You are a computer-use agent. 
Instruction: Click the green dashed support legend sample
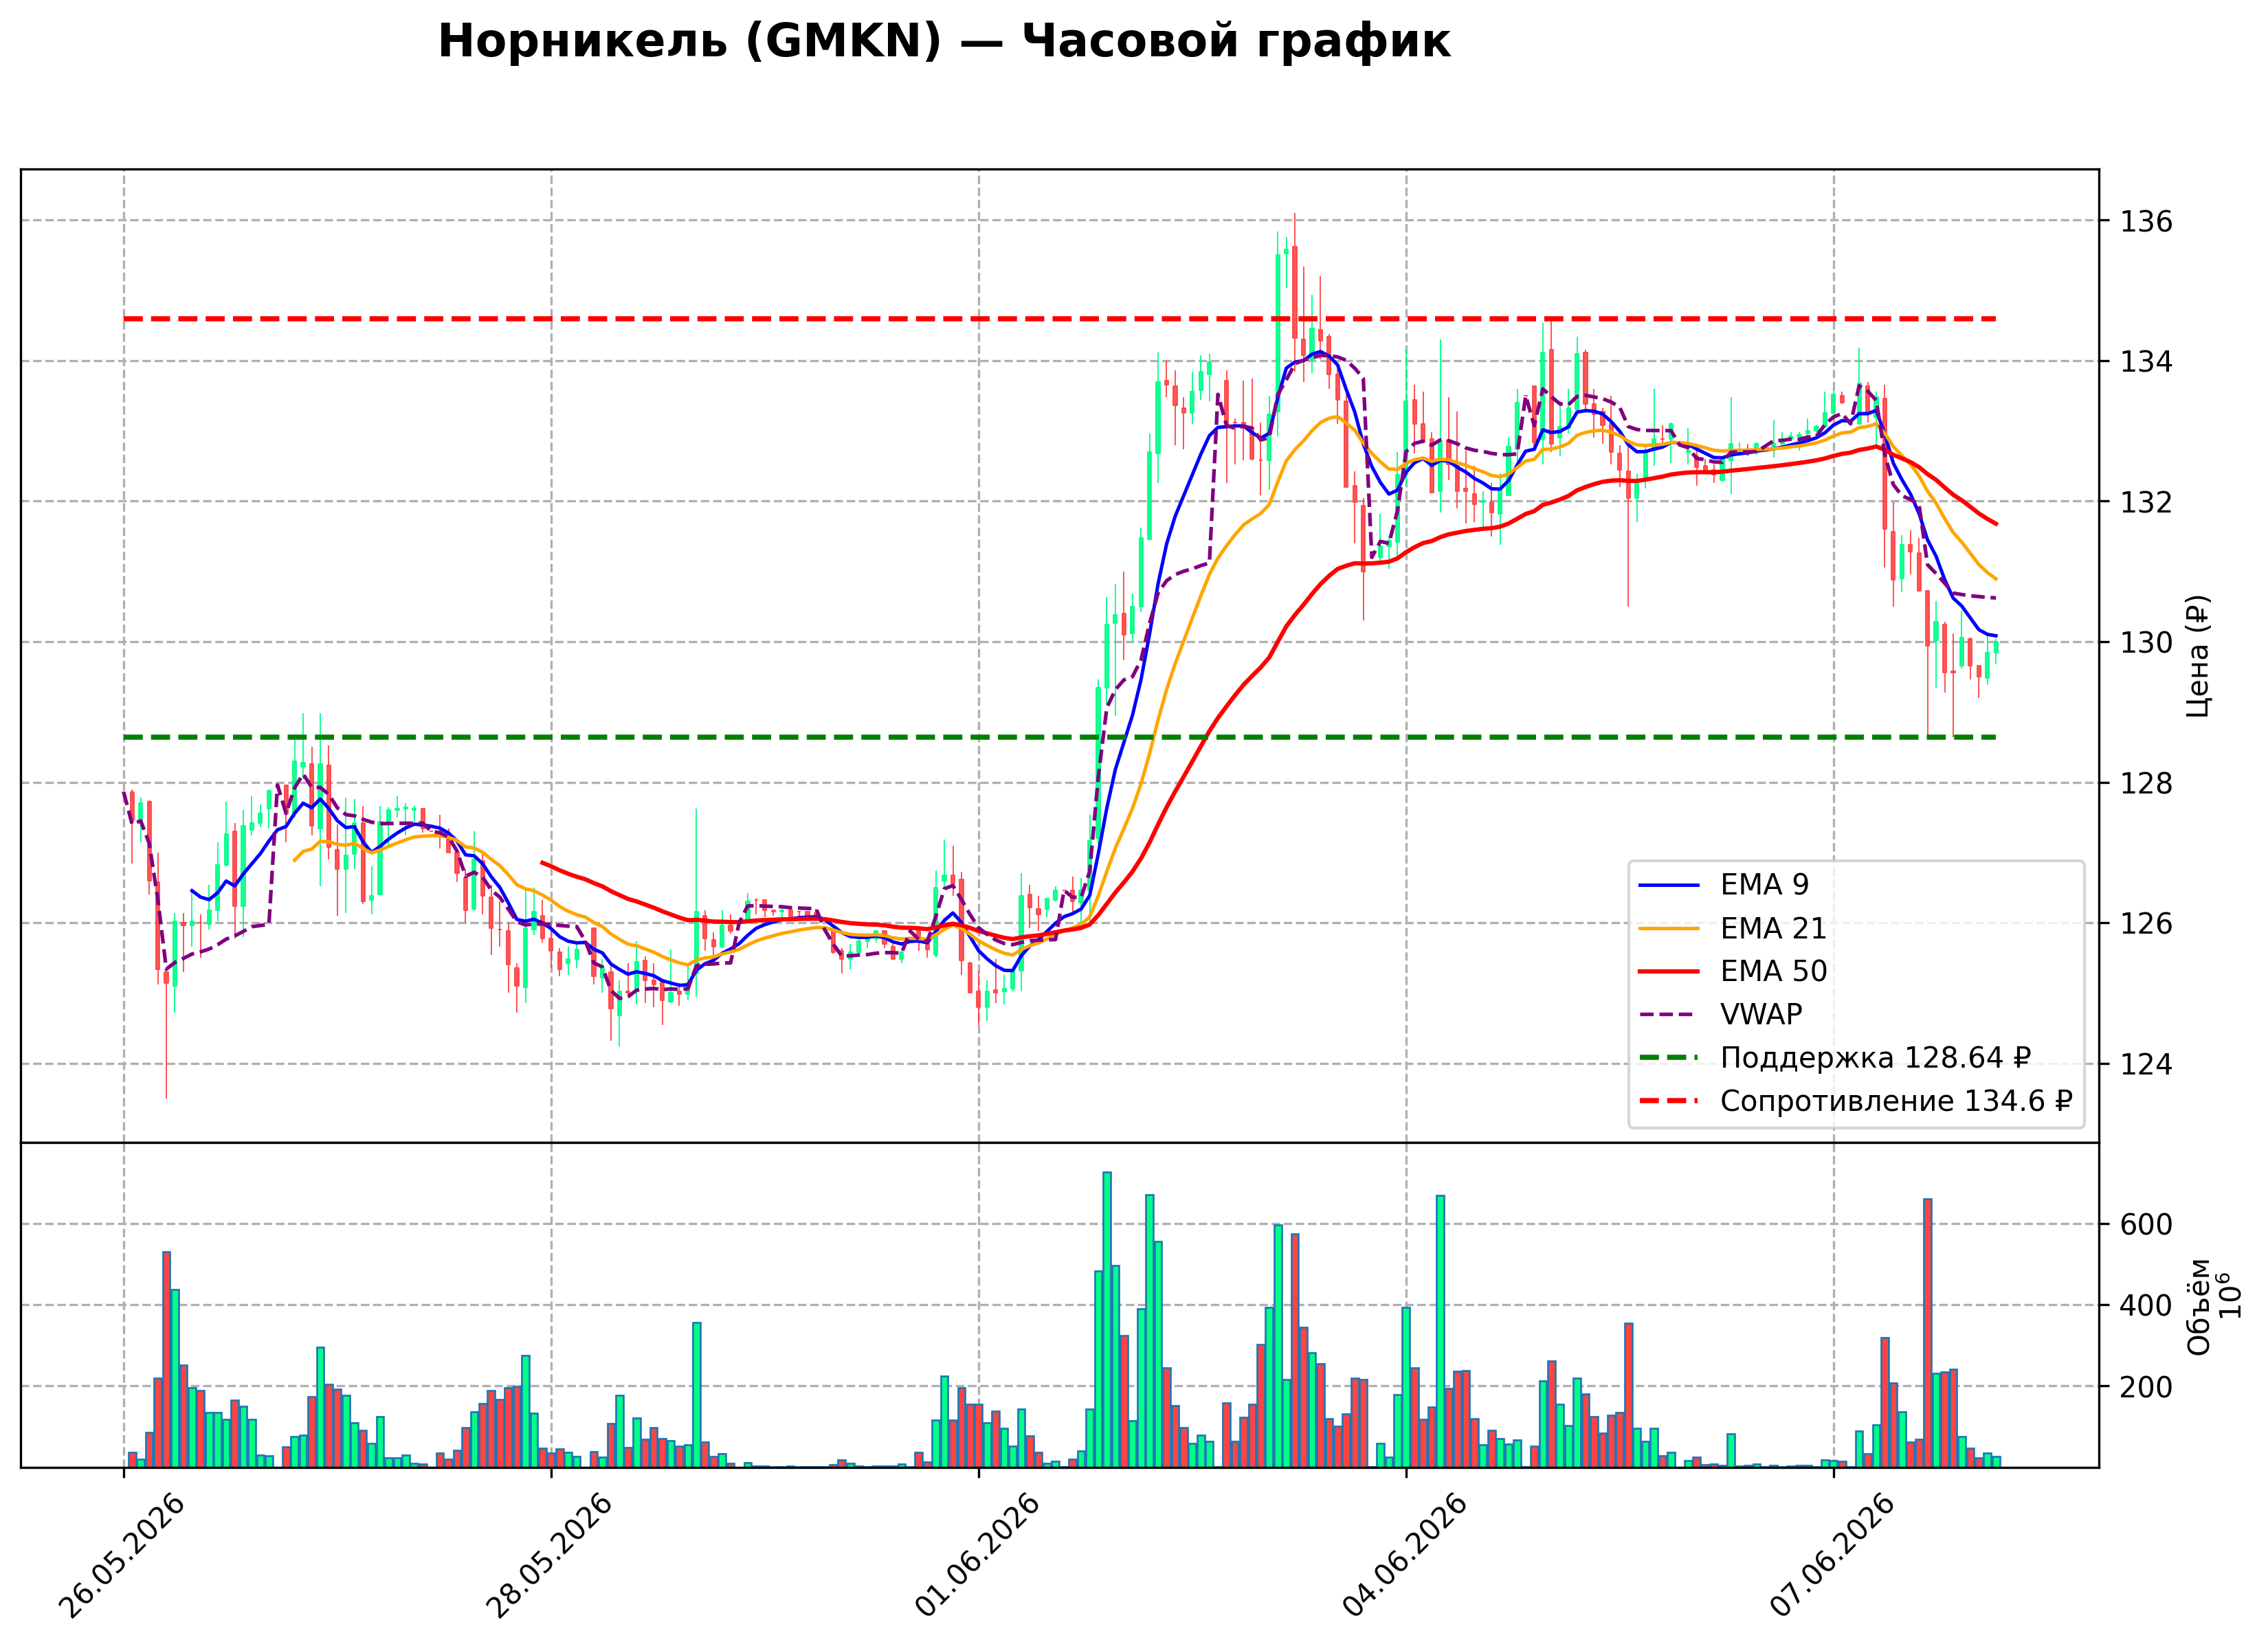pos(1669,1057)
